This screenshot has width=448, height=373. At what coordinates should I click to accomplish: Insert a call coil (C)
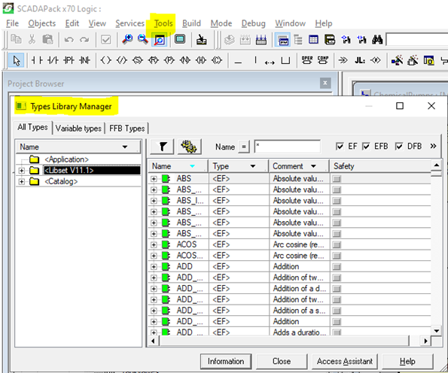pos(217,60)
